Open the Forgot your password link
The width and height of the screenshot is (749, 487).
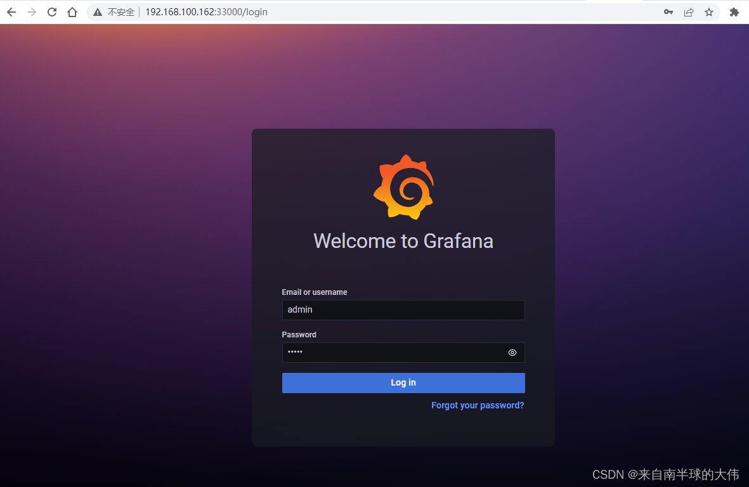point(478,405)
